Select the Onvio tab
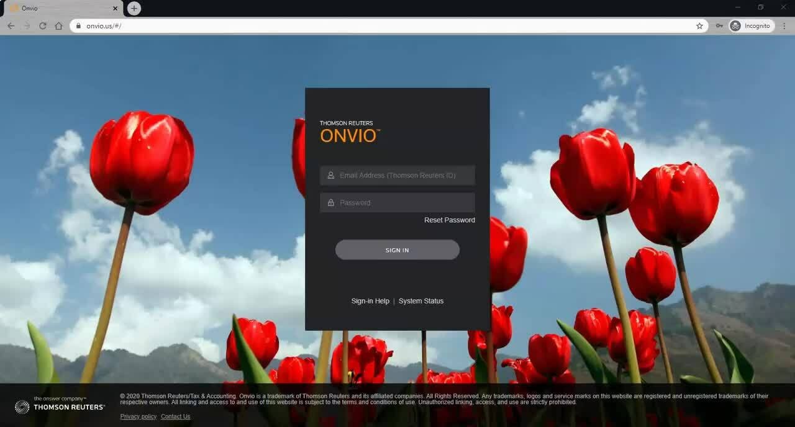This screenshot has width=795, height=427. (x=56, y=8)
